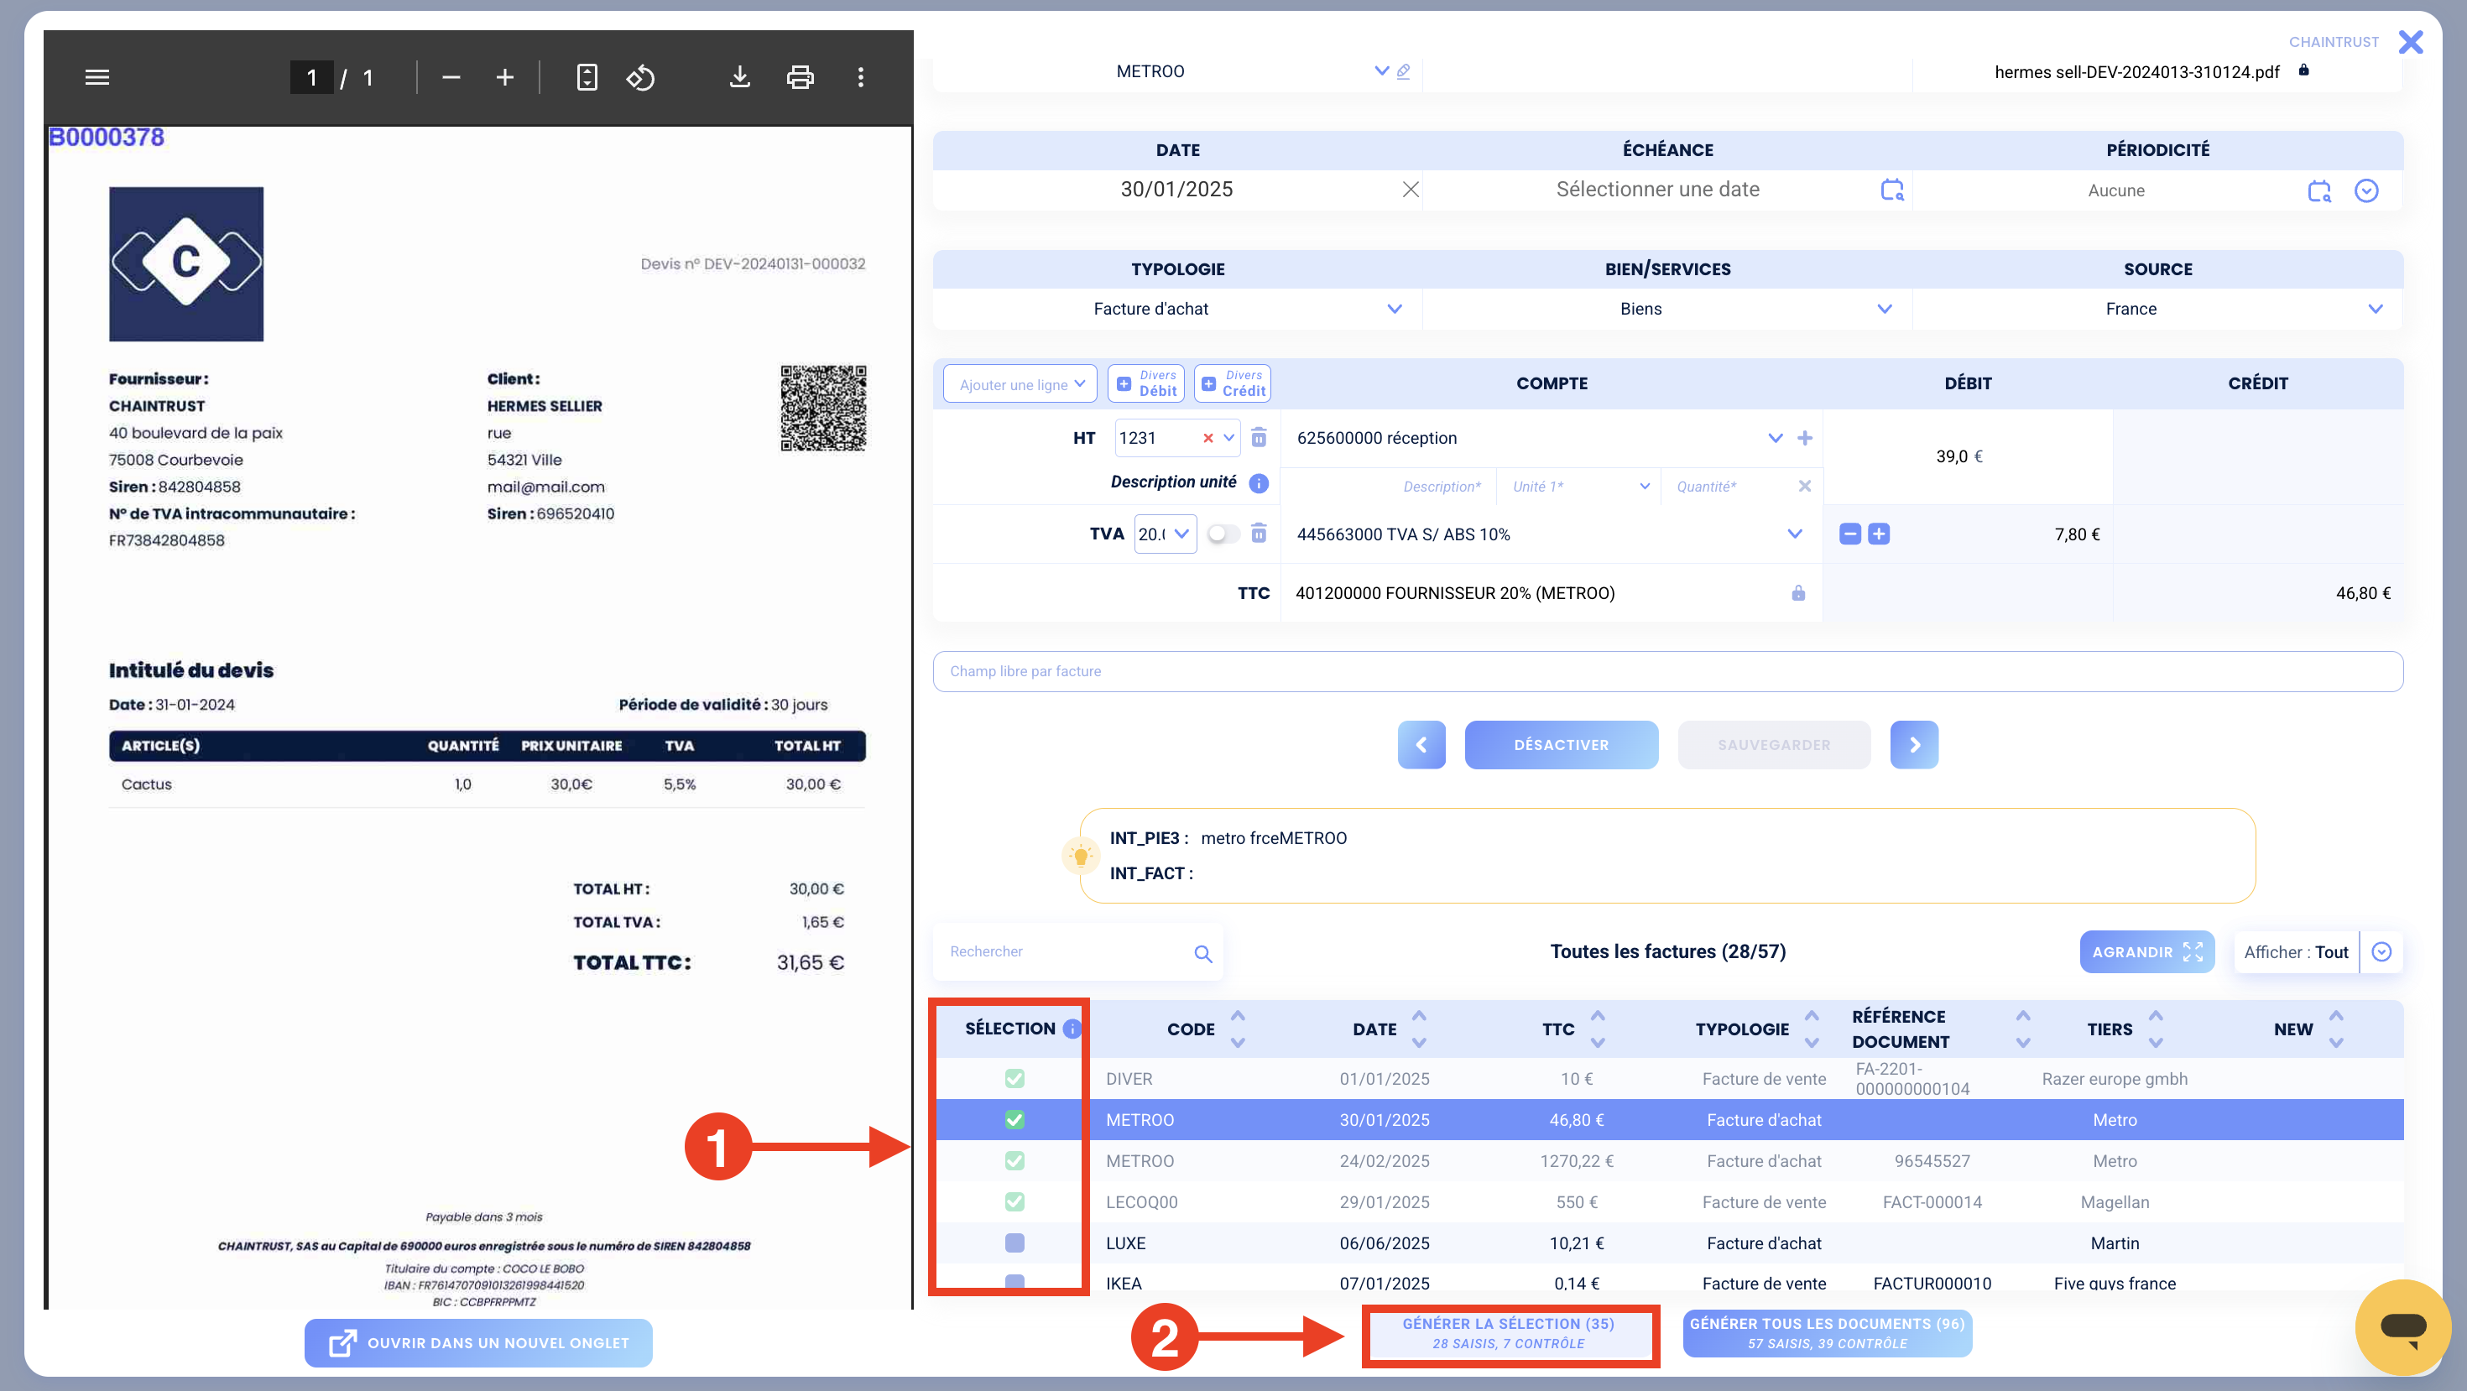Open the chat support bubble
2467x1391 pixels.
[2403, 1327]
